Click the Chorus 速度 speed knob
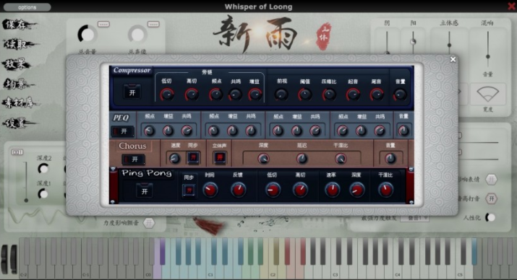 pyautogui.click(x=174, y=159)
